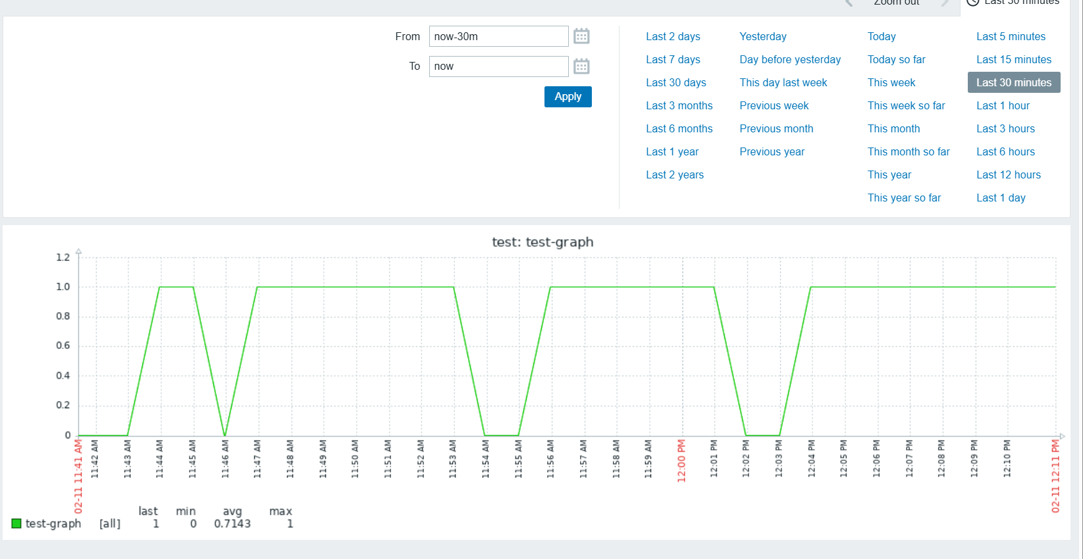Viewport: 1083px width, 559px height.
Task: Set range to Previous month
Action: click(776, 128)
